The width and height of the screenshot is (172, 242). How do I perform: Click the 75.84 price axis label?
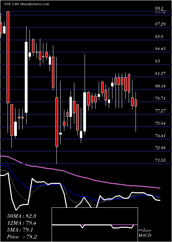click(160, 123)
